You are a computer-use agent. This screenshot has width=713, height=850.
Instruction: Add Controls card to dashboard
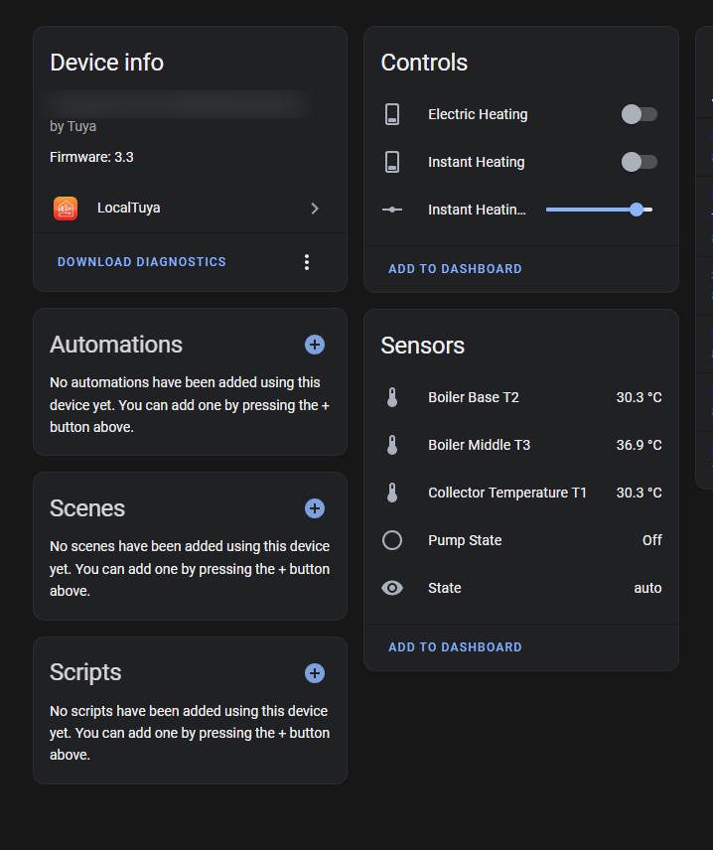(455, 269)
